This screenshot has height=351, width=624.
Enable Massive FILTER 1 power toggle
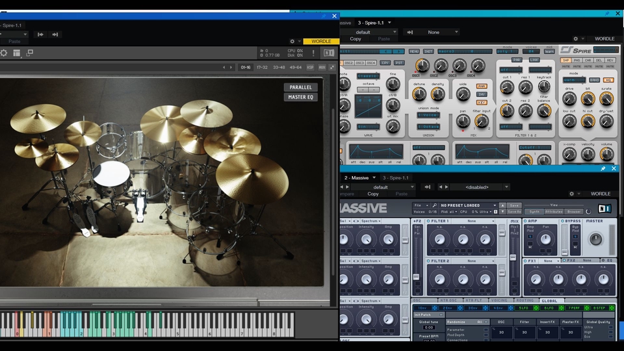pyautogui.click(x=428, y=221)
